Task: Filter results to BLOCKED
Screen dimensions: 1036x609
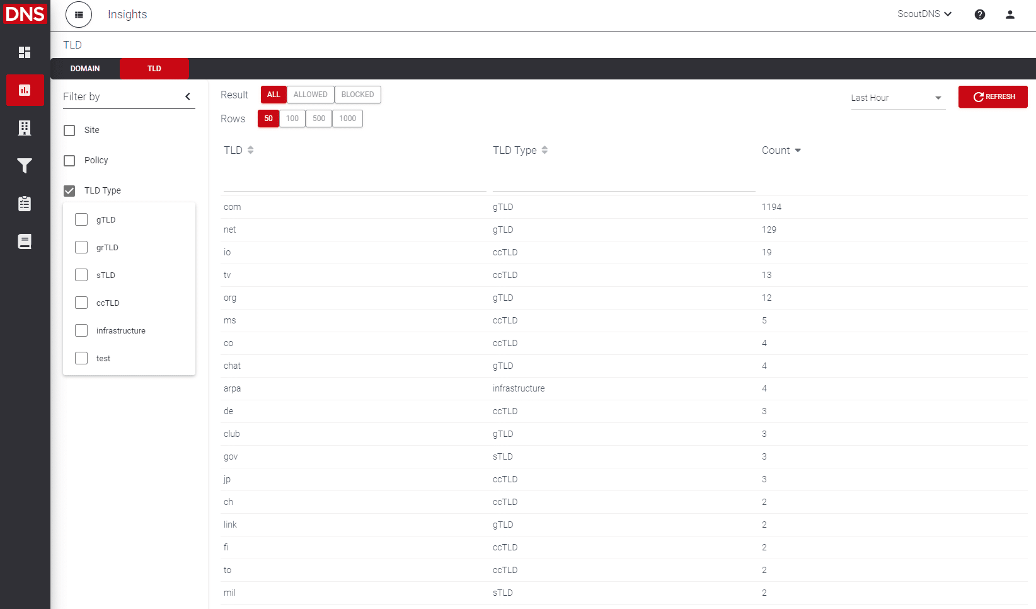Action: coord(358,95)
